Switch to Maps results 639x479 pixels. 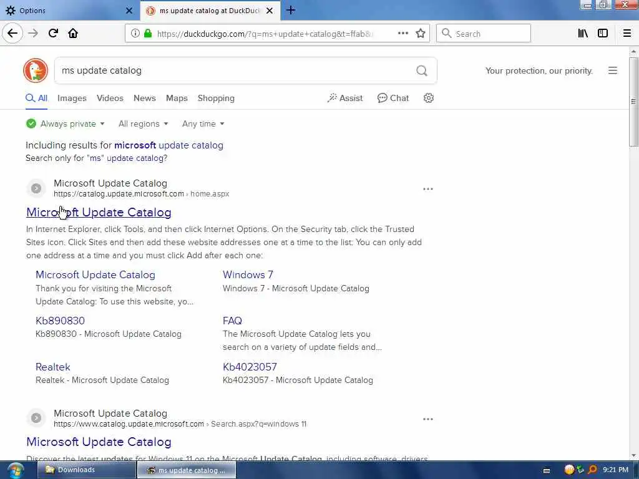point(177,98)
